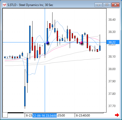Close the S.STLD chart window
The width and height of the screenshot is (122, 120).
coord(115,5)
